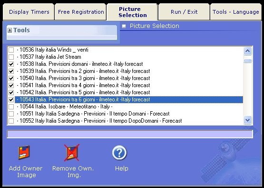Viewport: 264px width, 188px height.
Task: Open Help via the question mark icon
Action: (119, 152)
